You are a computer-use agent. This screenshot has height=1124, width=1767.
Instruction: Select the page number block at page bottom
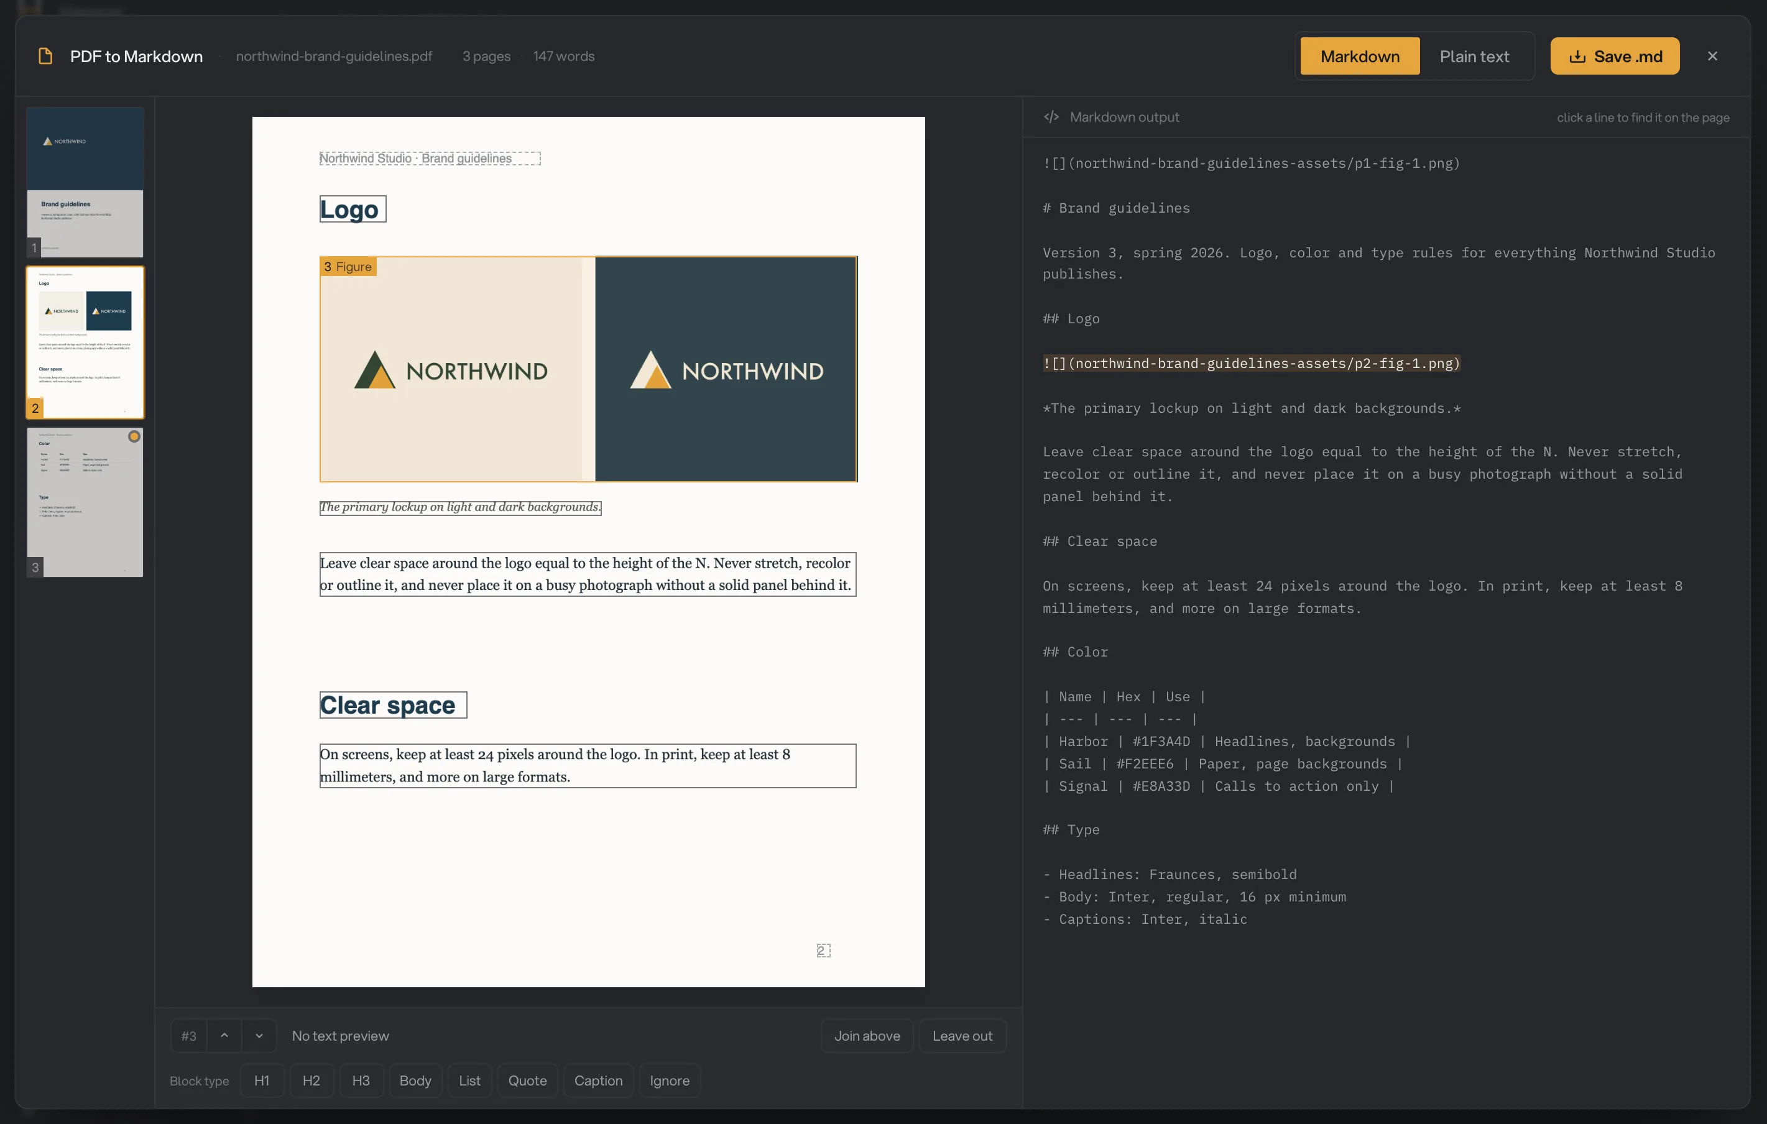coord(823,951)
